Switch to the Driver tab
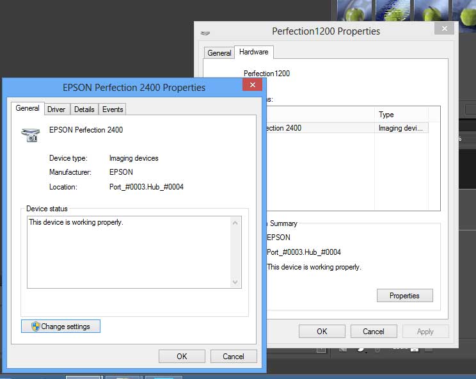Viewport: 476px width, 379px height. [56, 109]
